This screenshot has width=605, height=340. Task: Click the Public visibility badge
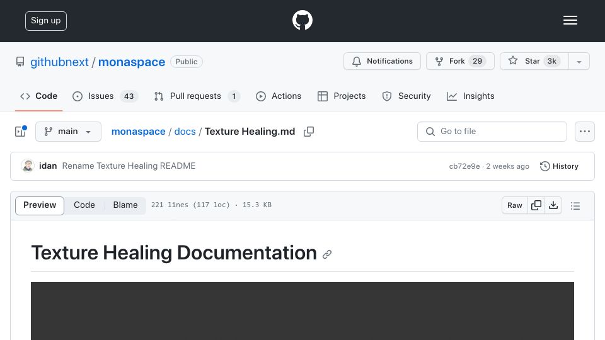(187, 62)
